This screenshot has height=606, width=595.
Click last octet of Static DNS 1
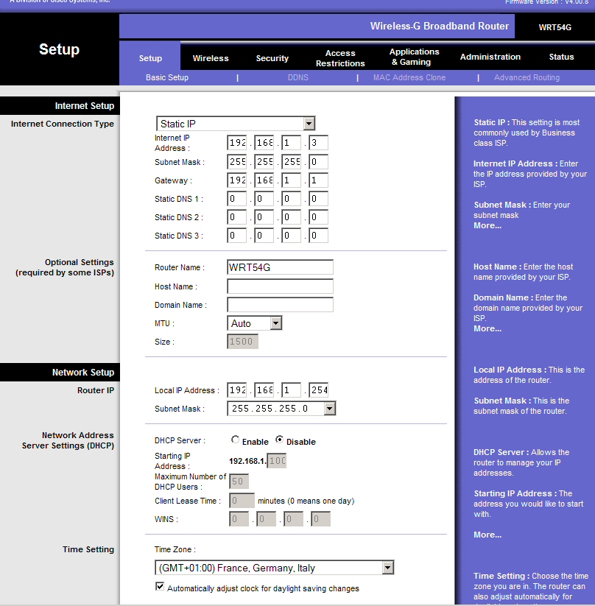[x=319, y=199]
